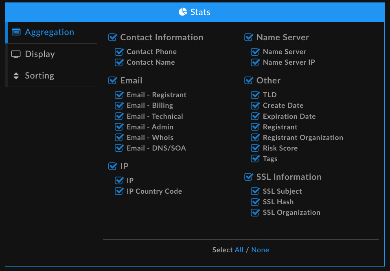
Task: Click the Select All link
Action: (239, 250)
